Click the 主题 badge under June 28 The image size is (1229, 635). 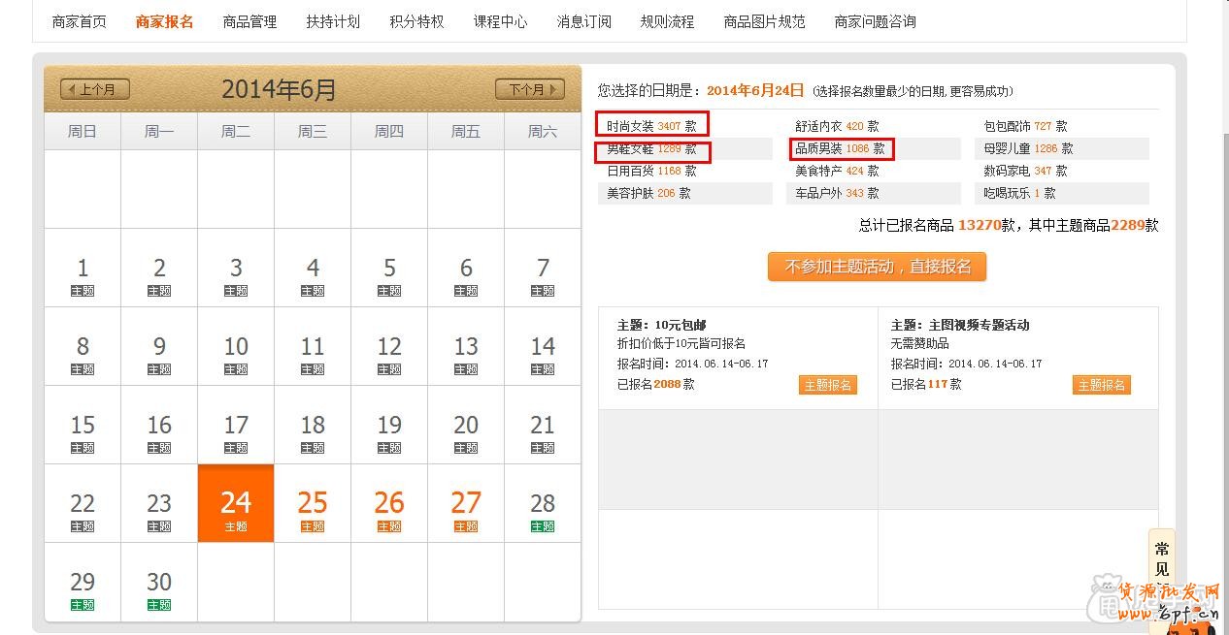(543, 526)
